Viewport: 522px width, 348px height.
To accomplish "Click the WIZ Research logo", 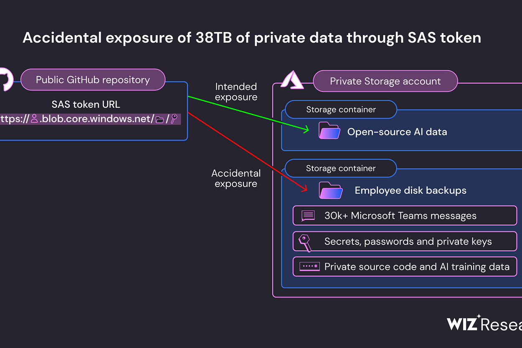I will tap(484, 323).
